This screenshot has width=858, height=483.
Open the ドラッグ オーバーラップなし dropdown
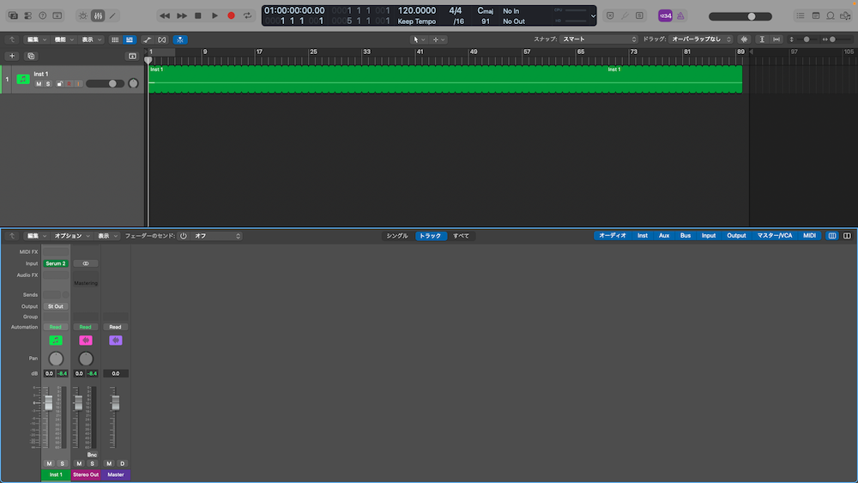tap(700, 39)
